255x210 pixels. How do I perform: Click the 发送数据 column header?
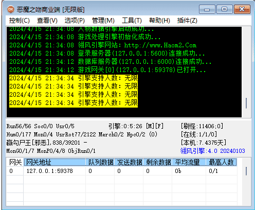pyautogui.click(x=129, y=162)
